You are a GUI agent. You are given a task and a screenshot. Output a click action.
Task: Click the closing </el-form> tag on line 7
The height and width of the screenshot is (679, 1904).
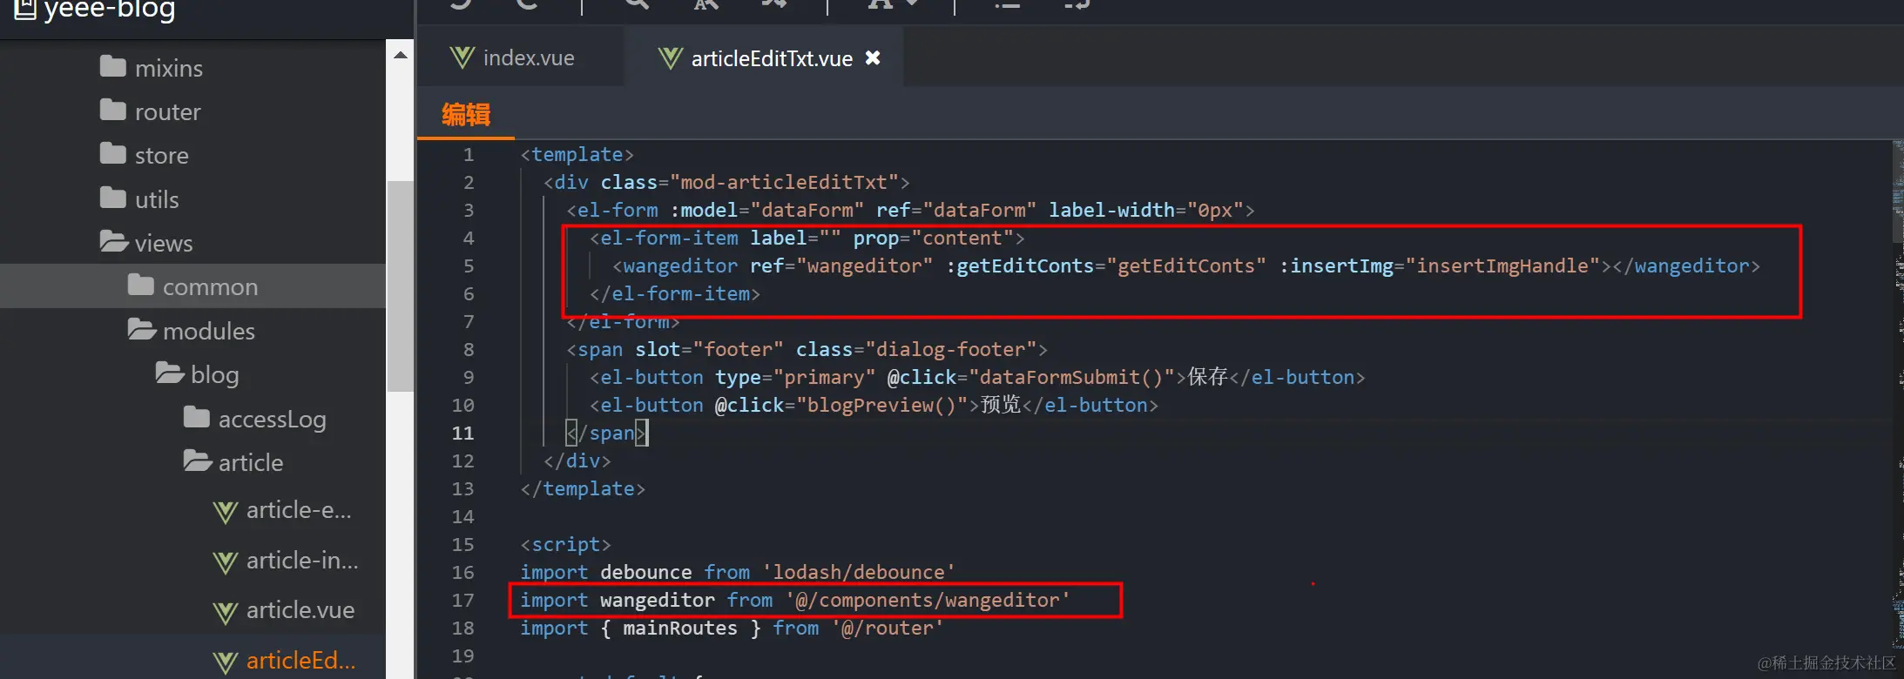(623, 322)
